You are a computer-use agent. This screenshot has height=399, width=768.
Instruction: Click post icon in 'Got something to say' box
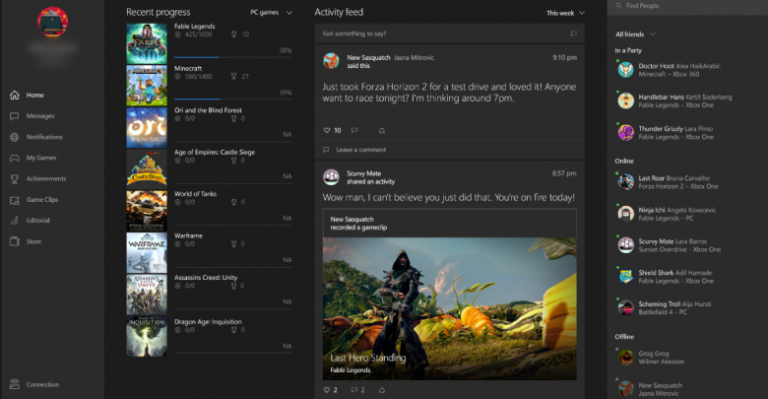coord(574,33)
